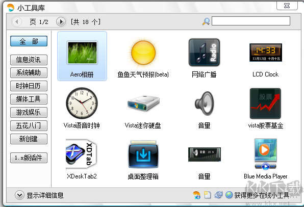Viewport: 304px width, 207px height.
Task: Filter by 信息资讯 category
Action: pyautogui.click(x=29, y=60)
